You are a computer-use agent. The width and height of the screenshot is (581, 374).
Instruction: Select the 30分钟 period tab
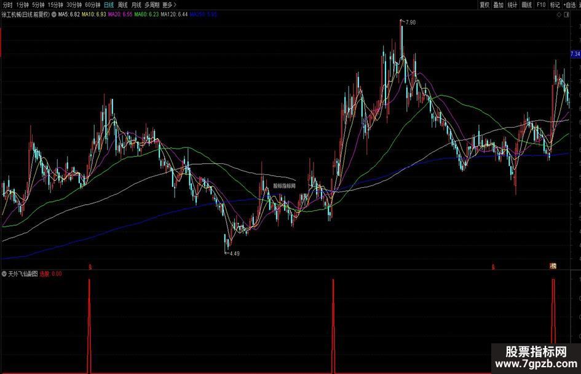coord(74,5)
